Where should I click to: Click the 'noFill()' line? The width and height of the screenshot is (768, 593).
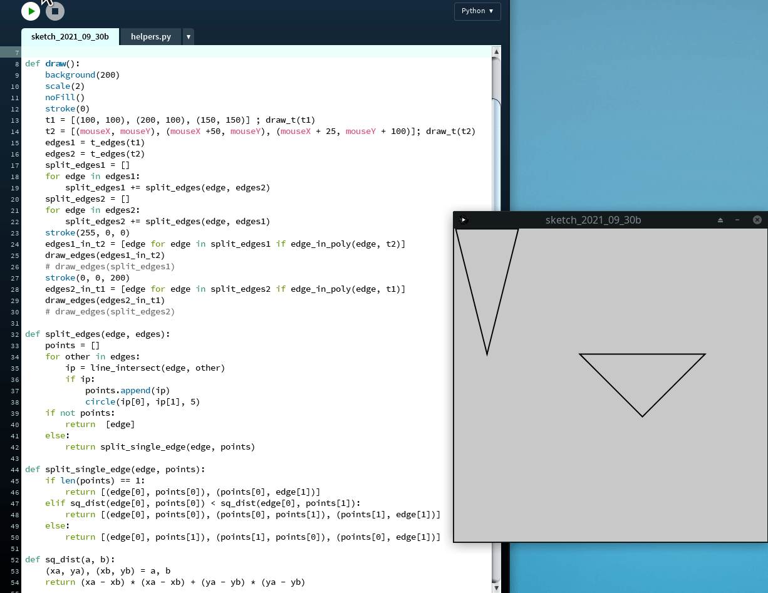(x=65, y=97)
